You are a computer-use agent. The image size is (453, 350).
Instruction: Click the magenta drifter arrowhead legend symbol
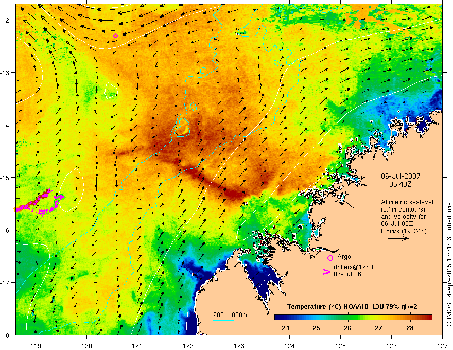[x=326, y=272]
